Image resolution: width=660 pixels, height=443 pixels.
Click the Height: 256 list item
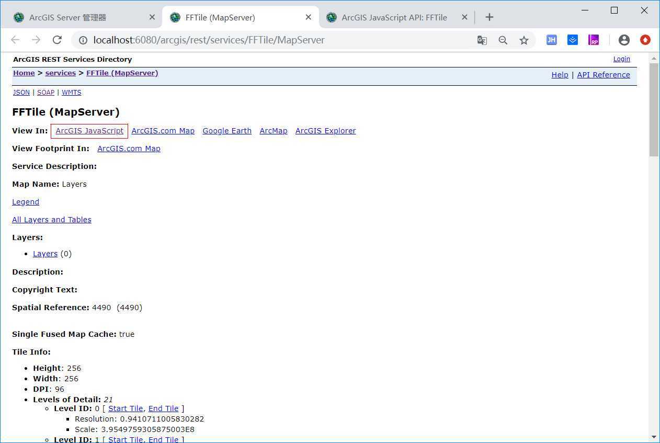(x=57, y=368)
